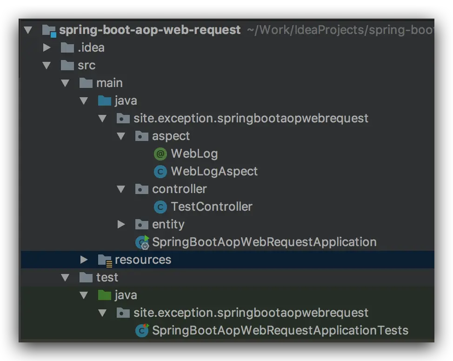Click the spring-boot-aop-web-request module folder icon
This screenshot has width=453, height=361.
click(49, 30)
